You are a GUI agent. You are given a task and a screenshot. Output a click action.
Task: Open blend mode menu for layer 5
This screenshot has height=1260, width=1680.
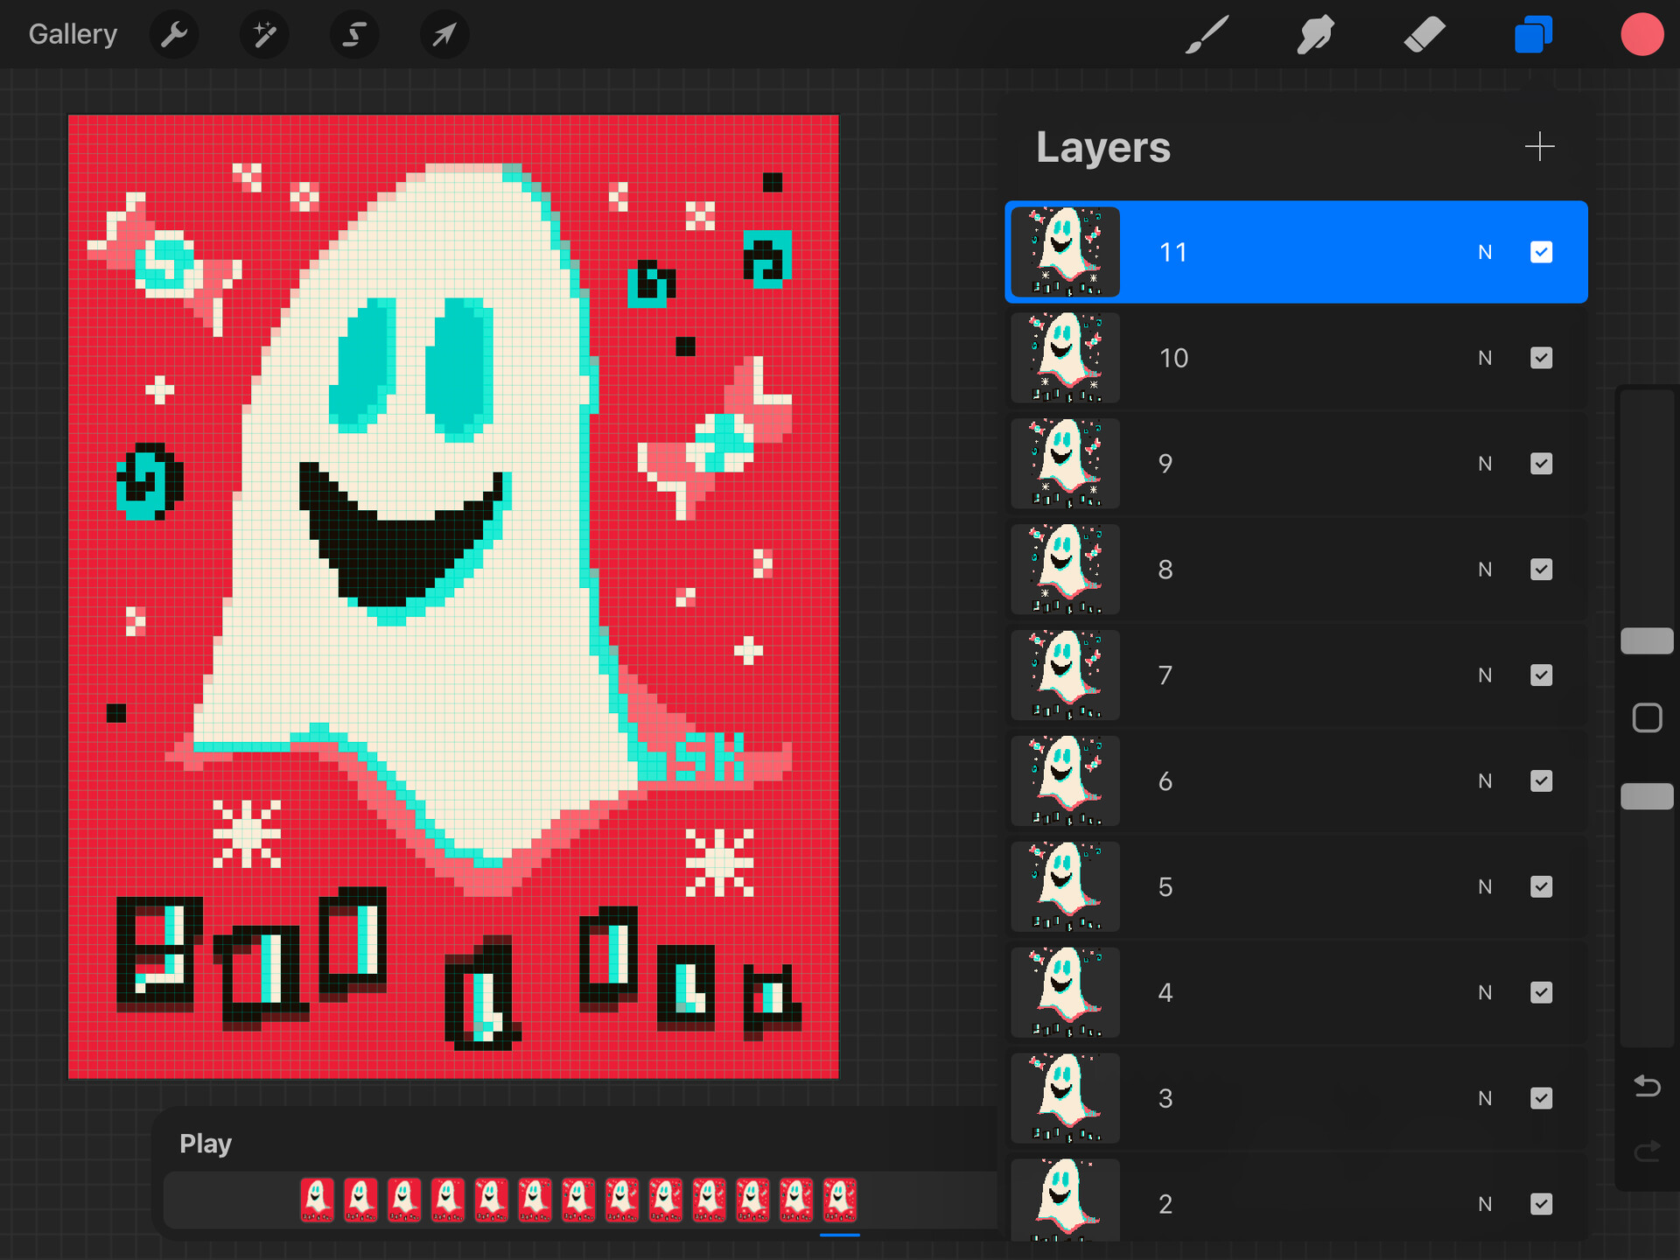(x=1485, y=886)
